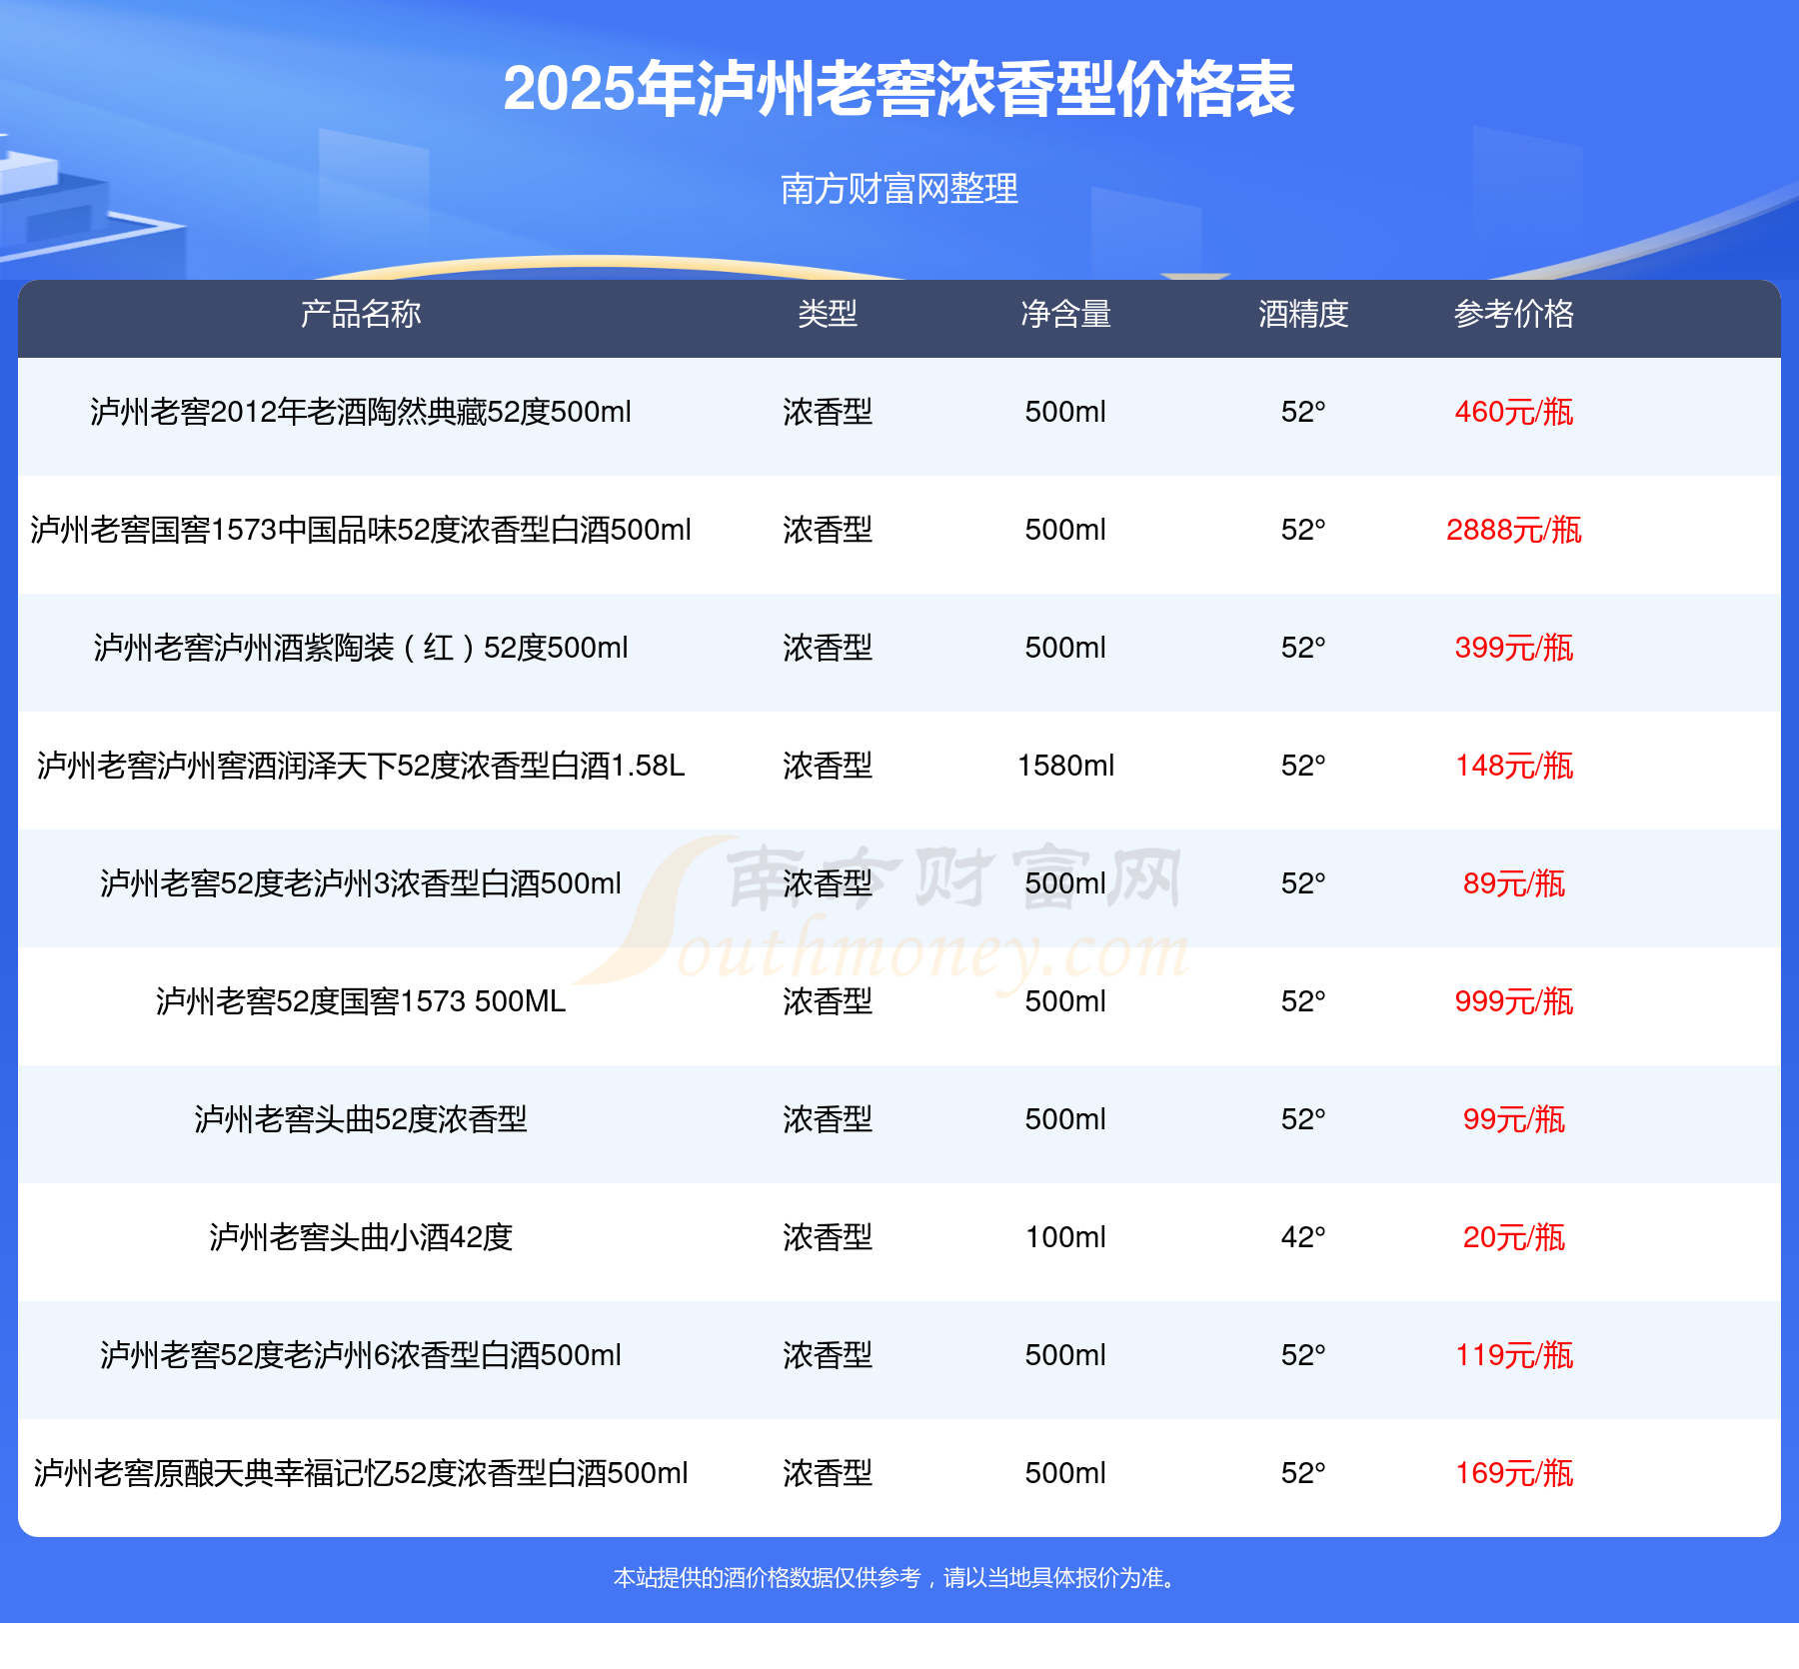The height and width of the screenshot is (1669, 1799).
Task: Click the 参考价格 column header
Action: [x=1514, y=314]
